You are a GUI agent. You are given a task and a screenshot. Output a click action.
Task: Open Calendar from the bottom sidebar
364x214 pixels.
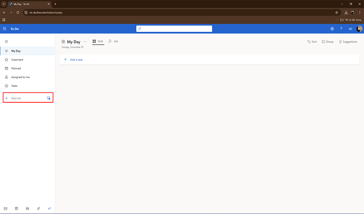click(16, 208)
